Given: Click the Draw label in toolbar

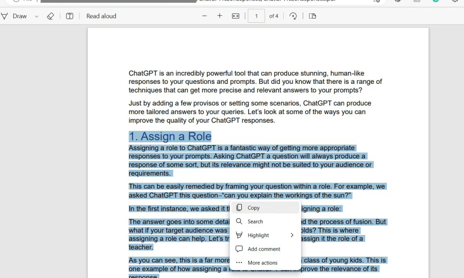Looking at the screenshot, I should 19,16.
